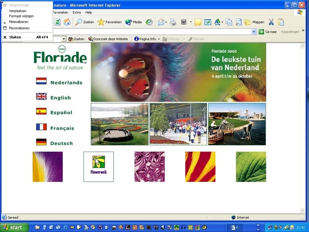The image size is (309, 232).
Task: Click the full-screen window icon in toolbar
Action: tap(208, 22)
